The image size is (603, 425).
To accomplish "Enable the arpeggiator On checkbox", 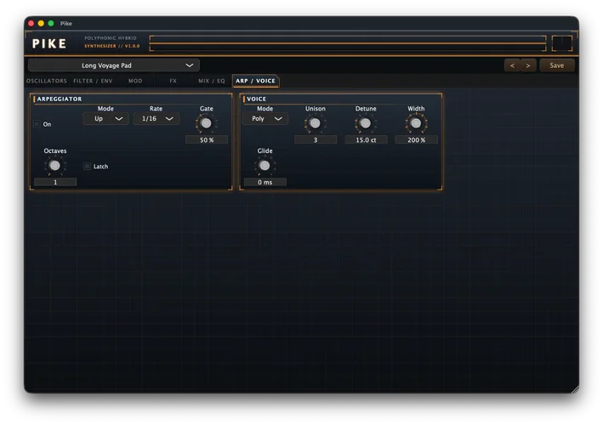I will tap(37, 124).
